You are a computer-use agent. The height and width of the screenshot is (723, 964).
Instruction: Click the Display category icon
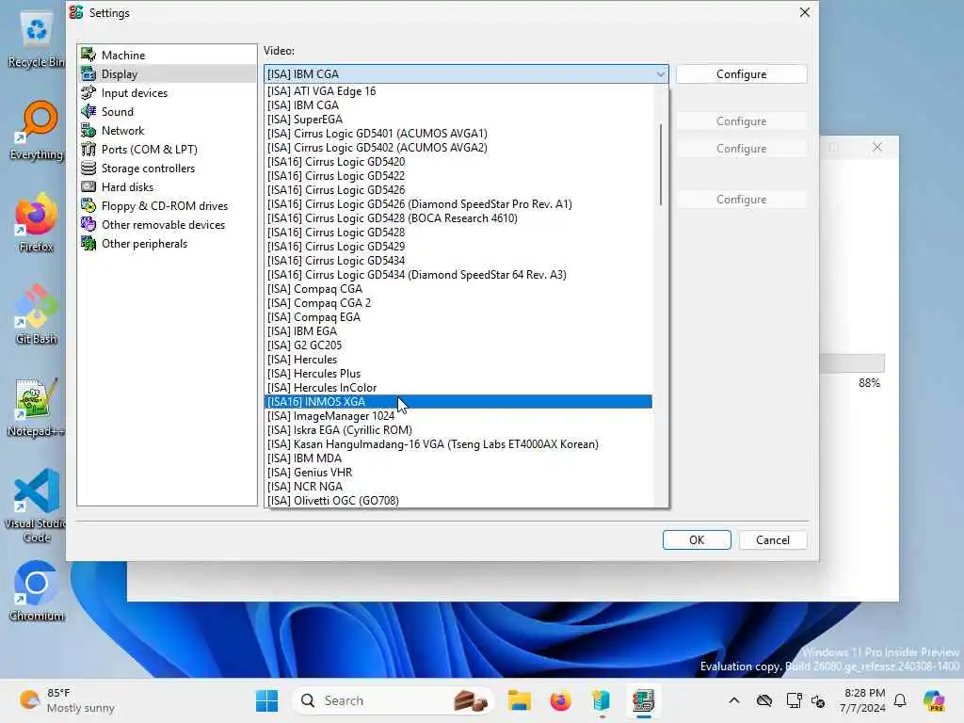pyautogui.click(x=88, y=73)
